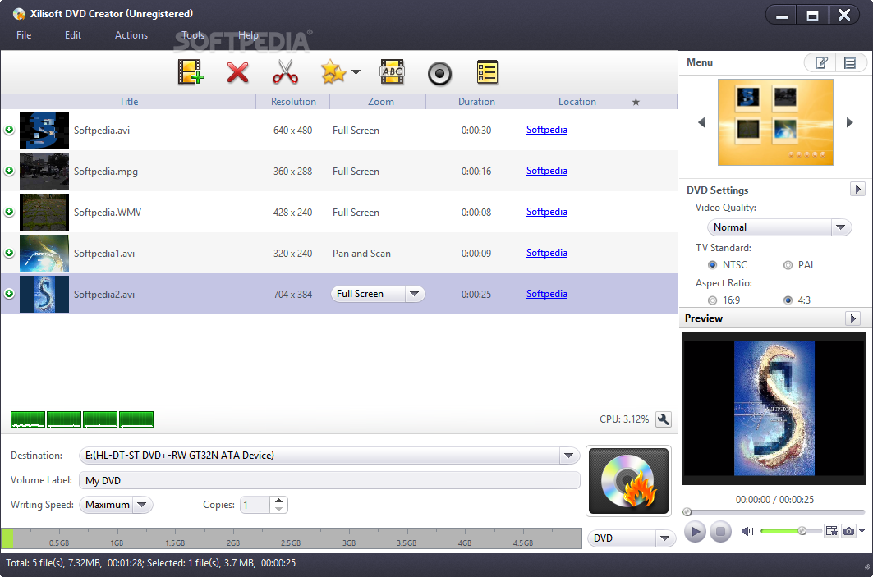Open the chapter list icon
The width and height of the screenshot is (873, 577).
tap(487, 72)
